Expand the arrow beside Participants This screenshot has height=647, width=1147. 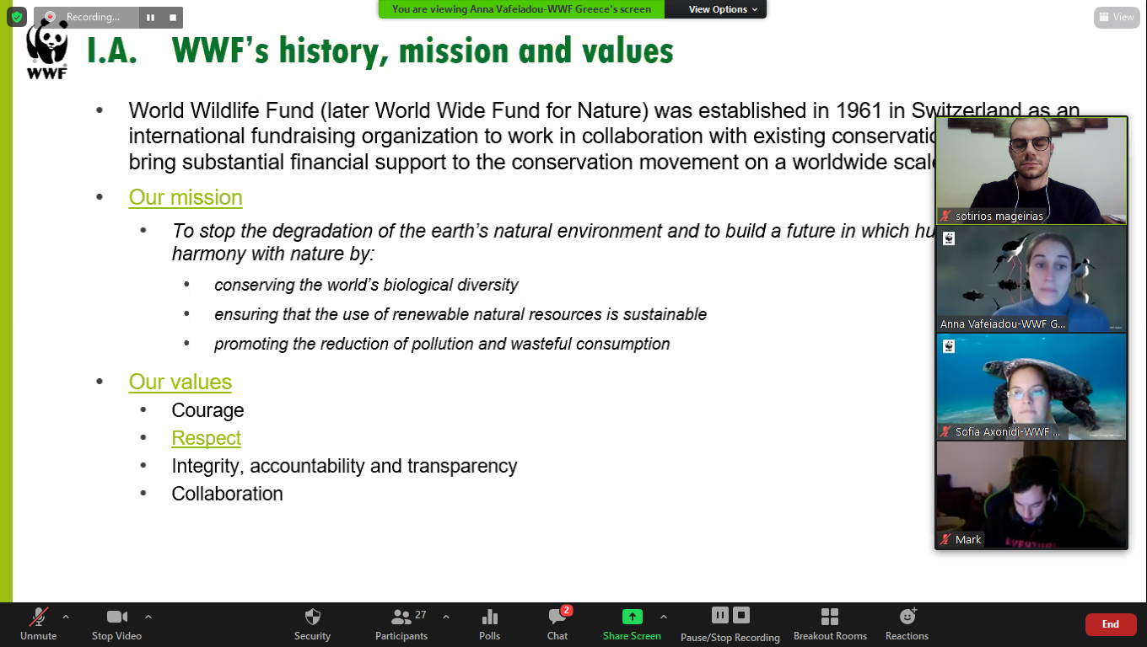coord(446,617)
